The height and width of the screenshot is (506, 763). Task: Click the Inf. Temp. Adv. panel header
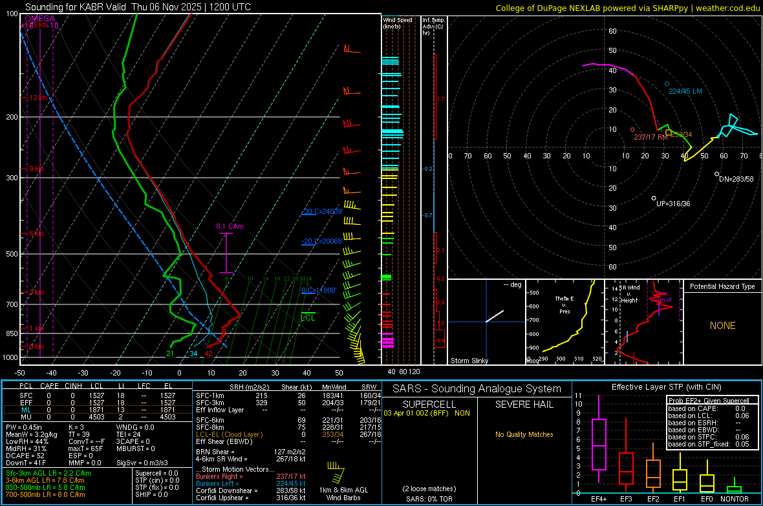coord(433,26)
